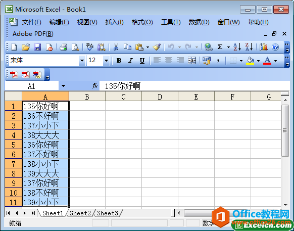This screenshot has height=231, width=294.
Task: Open the font color palette arrow
Action: point(275,61)
